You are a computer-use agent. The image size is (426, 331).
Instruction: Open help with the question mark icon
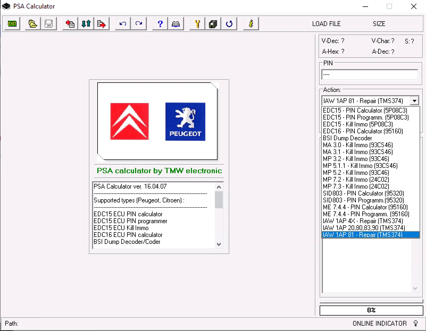coord(160,24)
